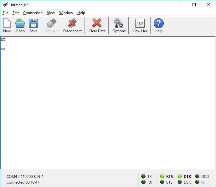Clear terminal with the Clear Data red X

pos(97,23)
